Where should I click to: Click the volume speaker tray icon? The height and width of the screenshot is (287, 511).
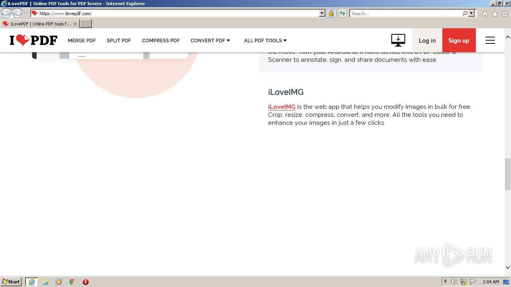click(454, 282)
